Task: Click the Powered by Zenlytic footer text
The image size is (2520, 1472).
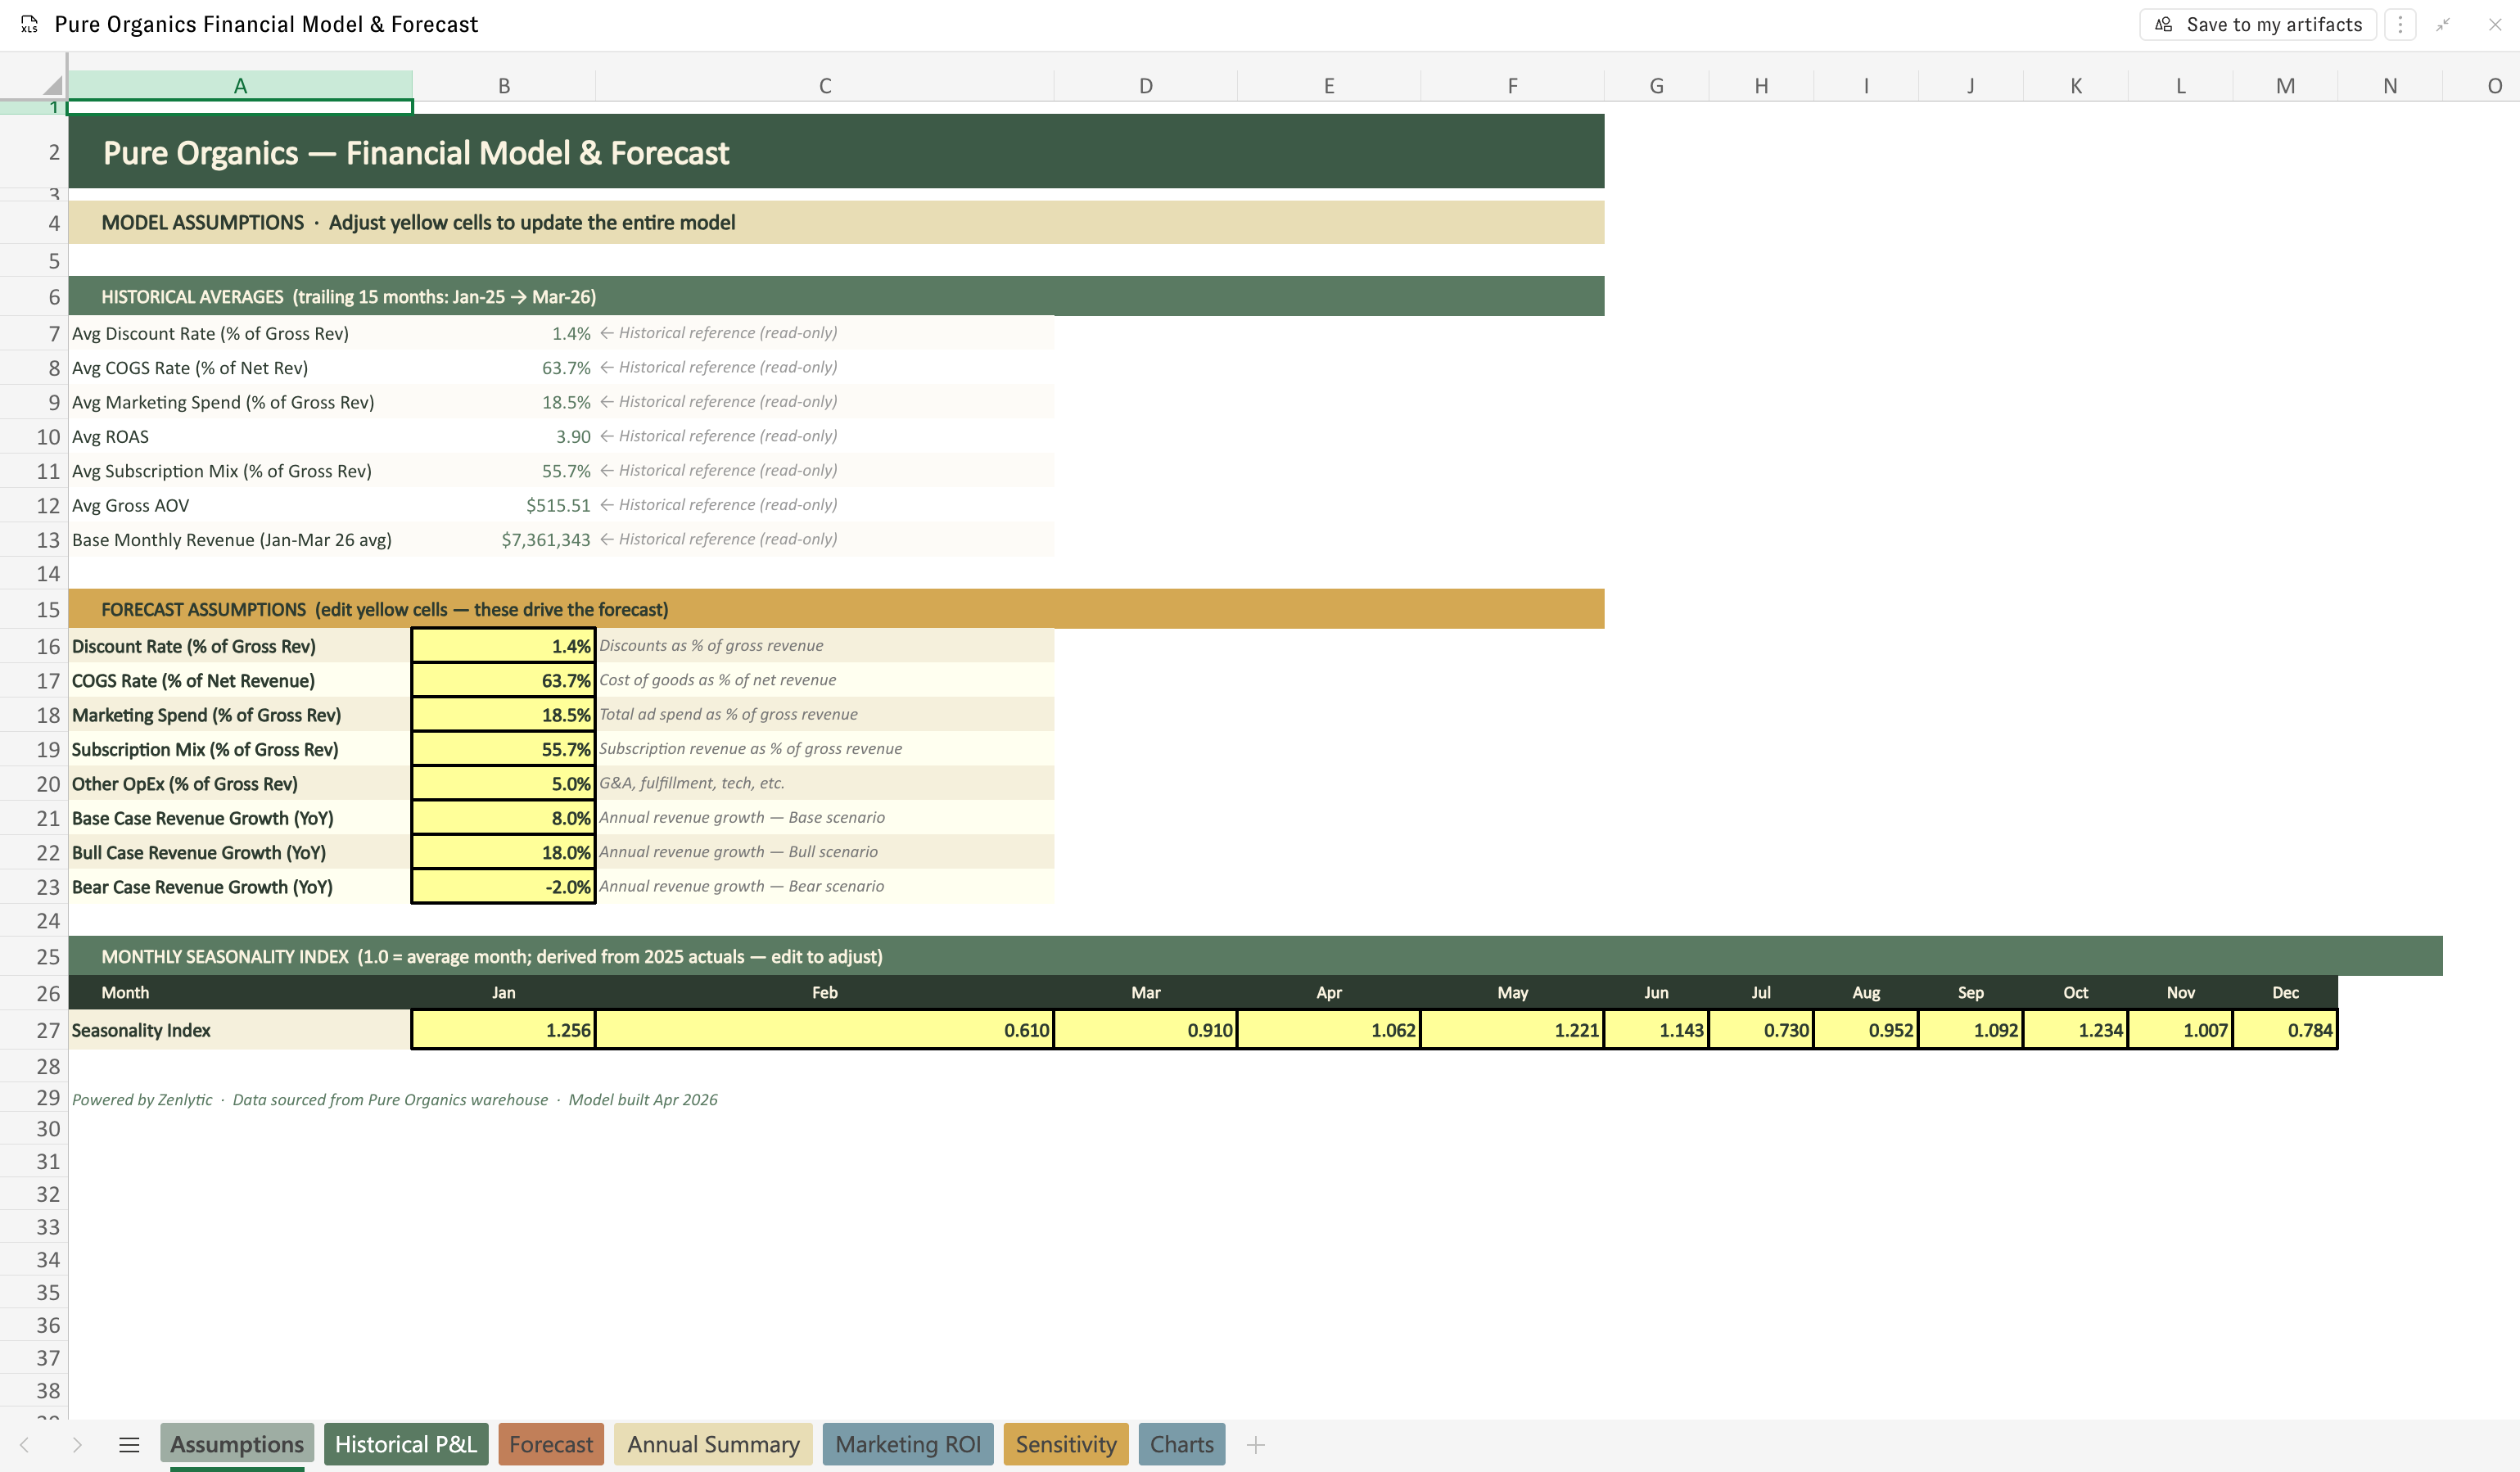Action: 395,1099
